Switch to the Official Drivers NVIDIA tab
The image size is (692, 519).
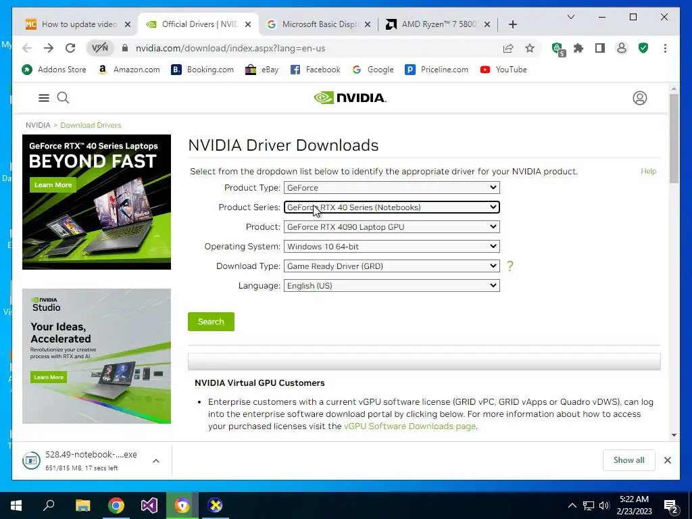click(x=200, y=24)
